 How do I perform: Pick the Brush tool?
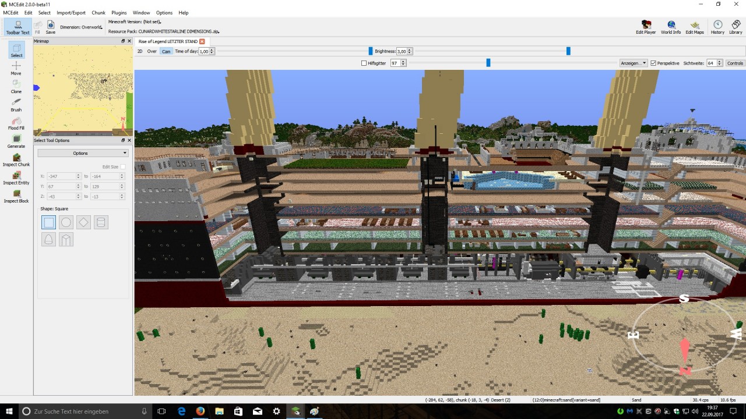click(x=16, y=105)
